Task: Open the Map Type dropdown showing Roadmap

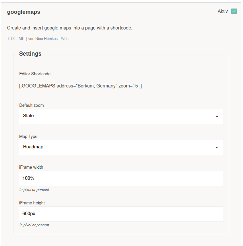Action: tap(121, 147)
